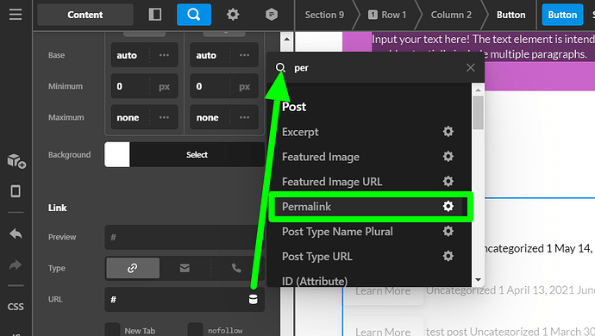
Task: Click the blue Button element label
Action: point(562,15)
